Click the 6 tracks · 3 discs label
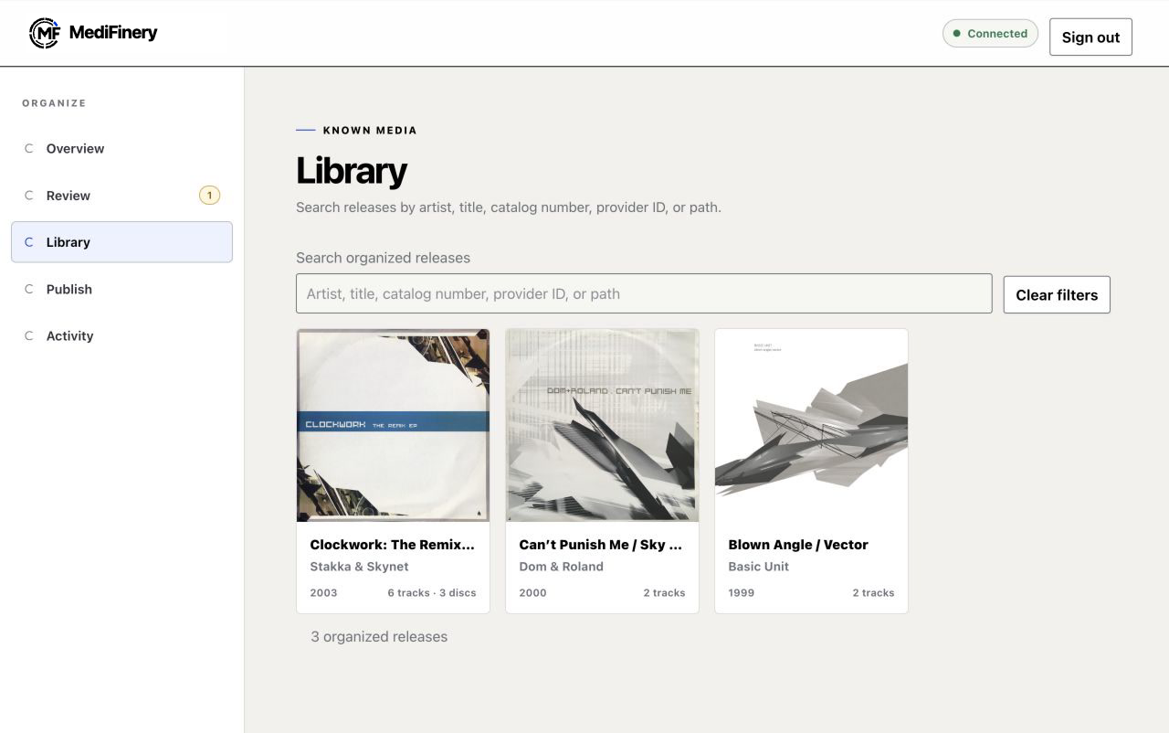Viewport: 1169px width, 733px height. tap(432, 593)
